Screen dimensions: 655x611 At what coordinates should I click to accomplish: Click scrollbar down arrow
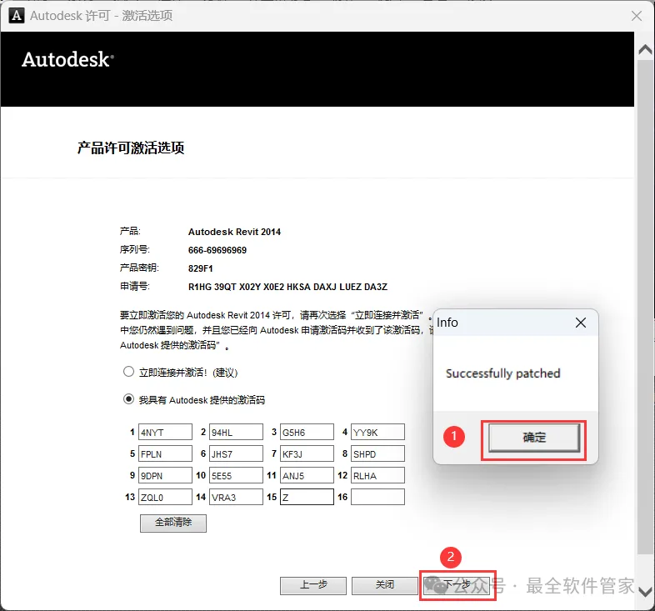pos(645,592)
